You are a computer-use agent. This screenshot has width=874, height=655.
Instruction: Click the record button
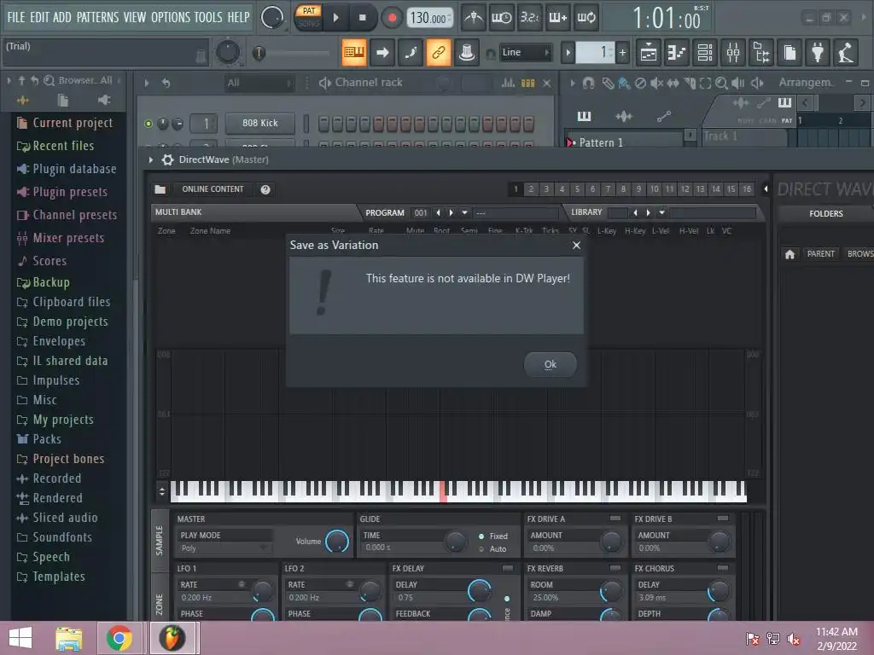coord(392,18)
